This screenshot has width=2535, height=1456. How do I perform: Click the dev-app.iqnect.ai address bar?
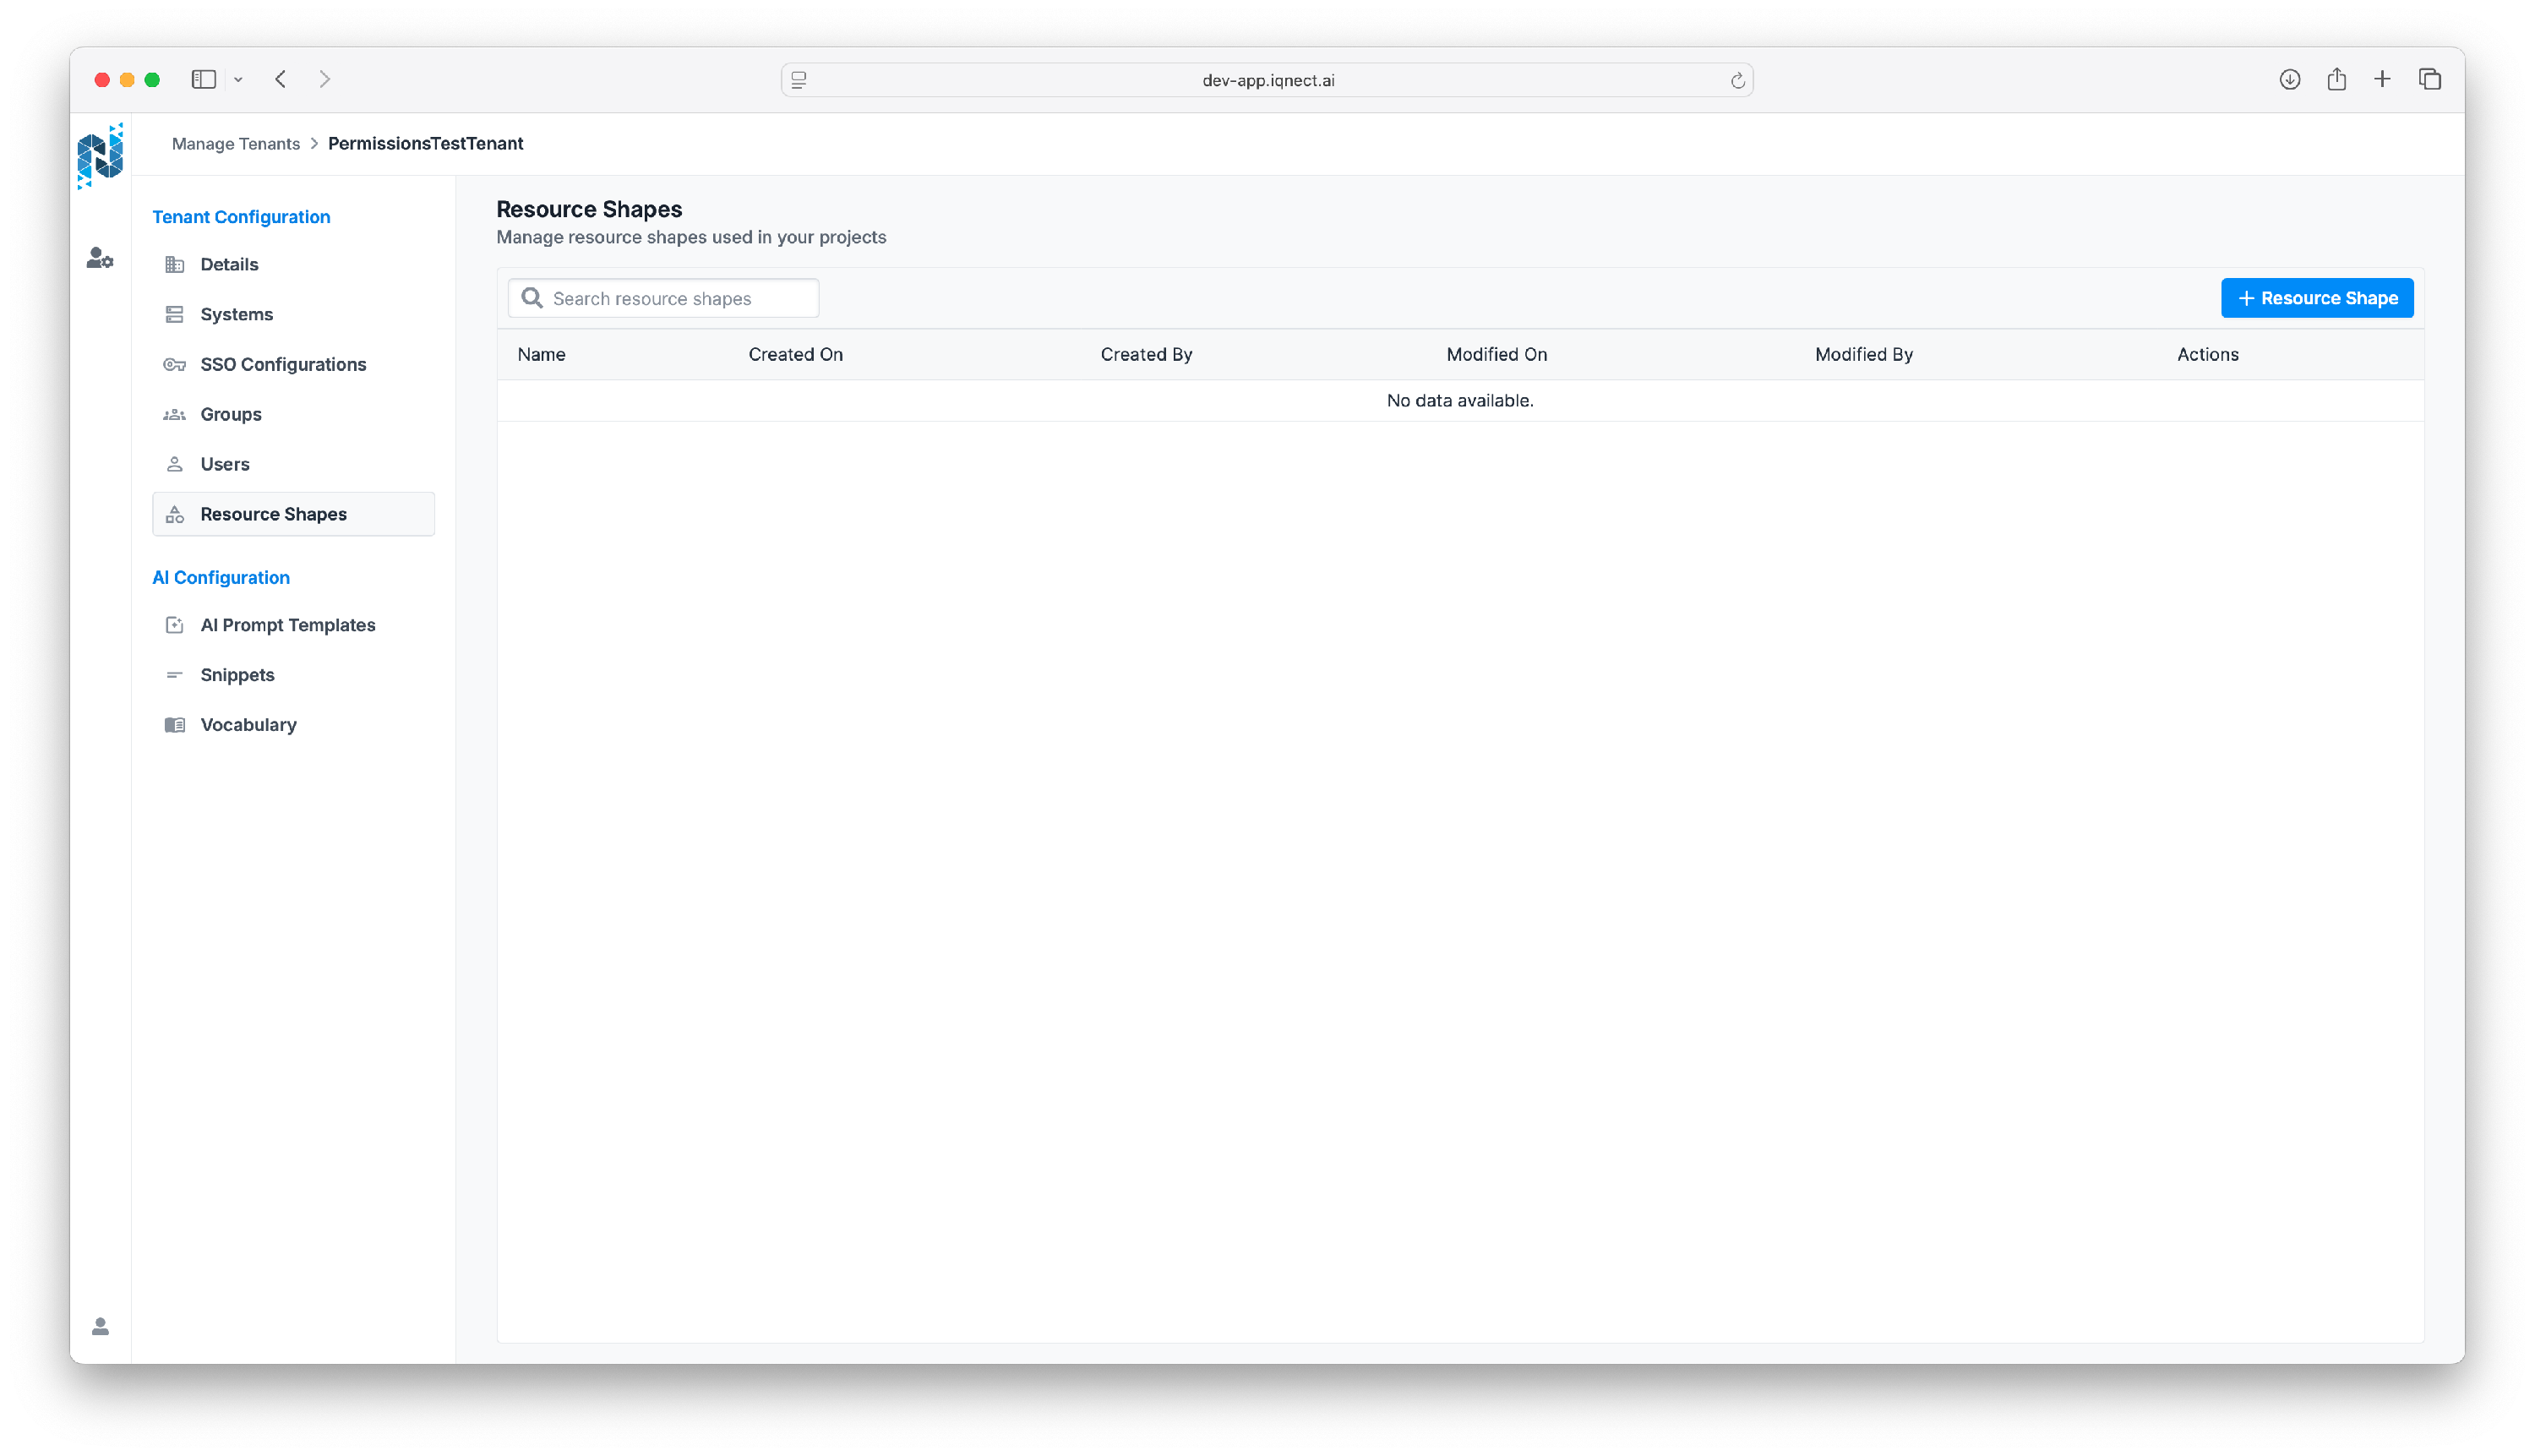point(1267,80)
